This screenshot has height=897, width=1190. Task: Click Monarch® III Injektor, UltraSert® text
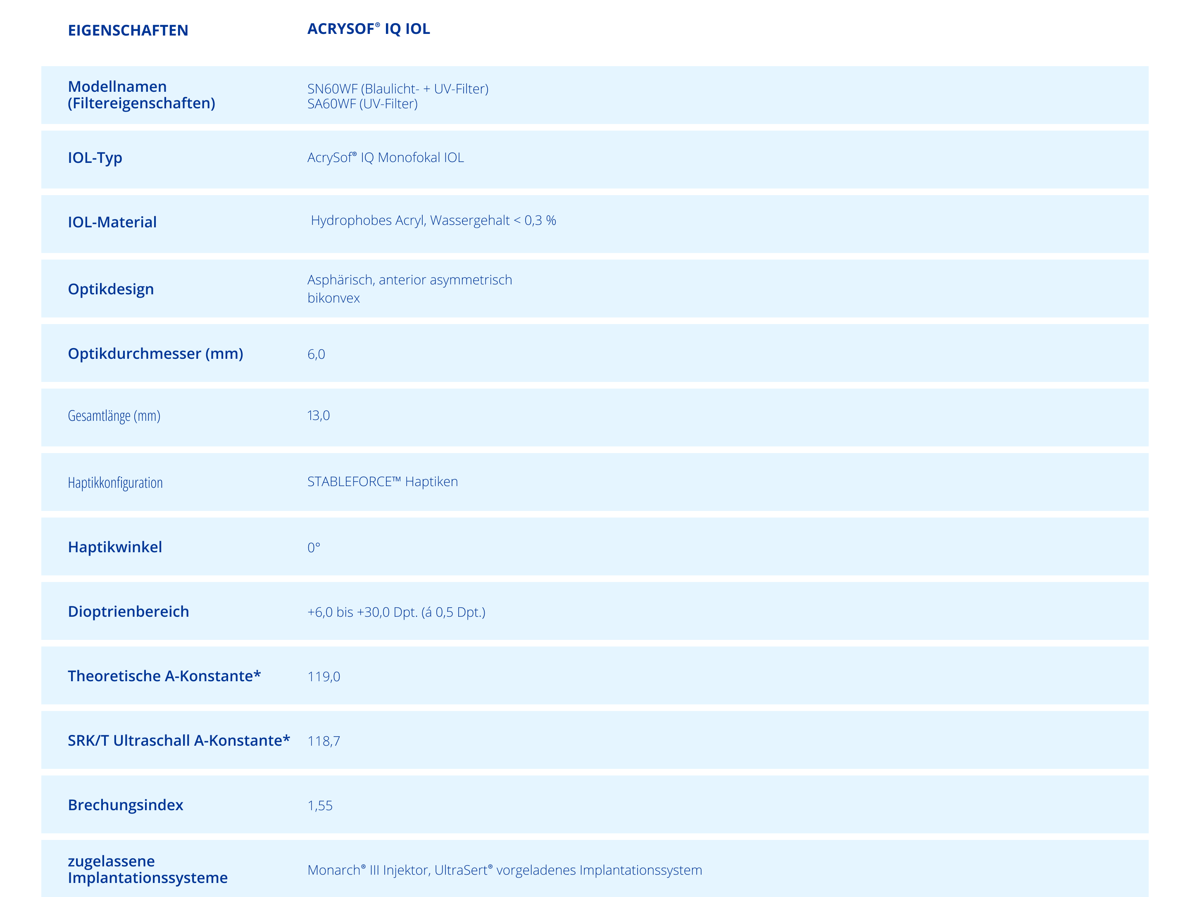400,870
